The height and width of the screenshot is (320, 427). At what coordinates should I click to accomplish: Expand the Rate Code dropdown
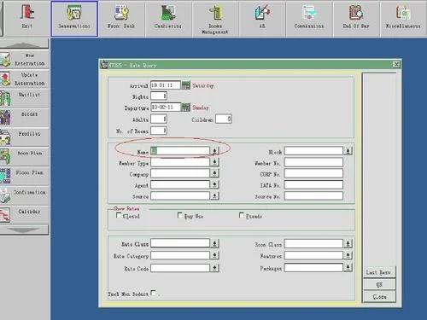coord(214,268)
